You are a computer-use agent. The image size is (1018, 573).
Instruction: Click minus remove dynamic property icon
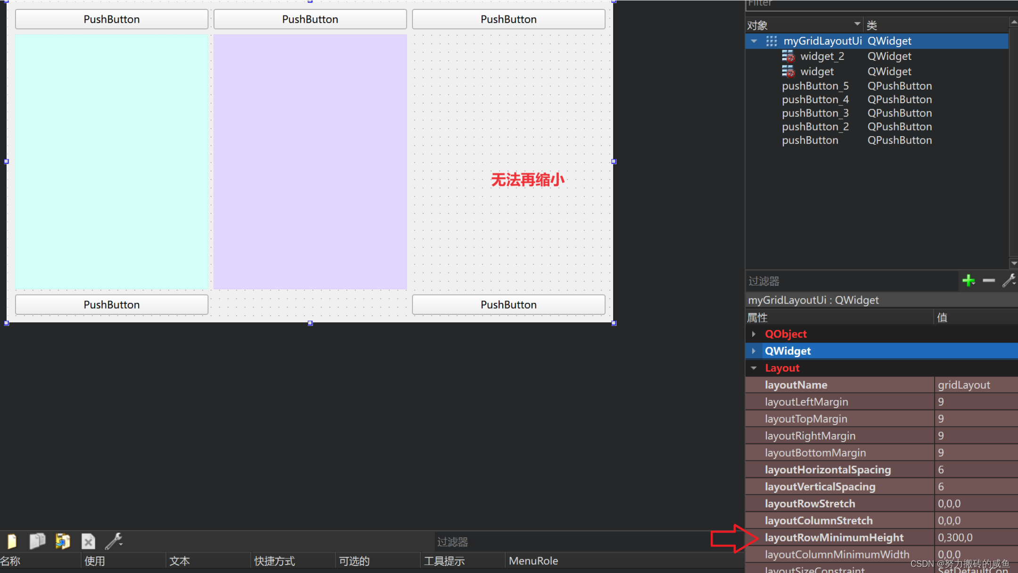989,281
